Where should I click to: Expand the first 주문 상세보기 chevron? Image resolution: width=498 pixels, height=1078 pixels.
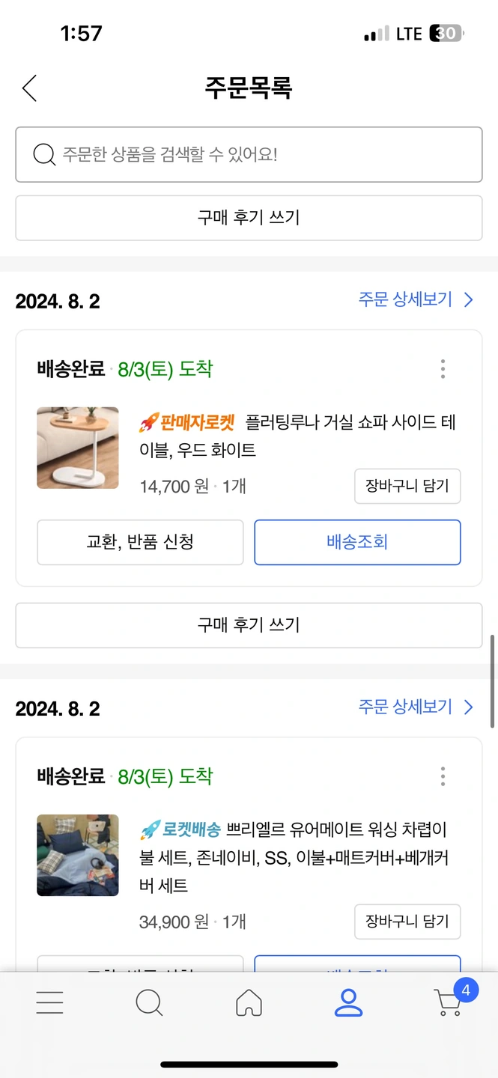469,300
